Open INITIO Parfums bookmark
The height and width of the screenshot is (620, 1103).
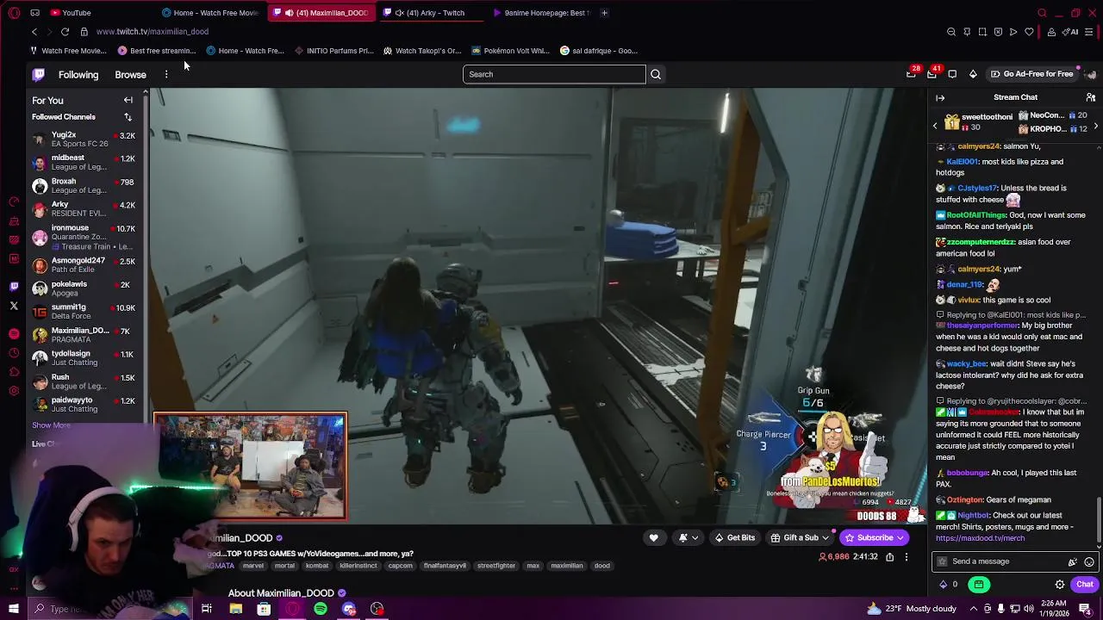[x=333, y=51]
